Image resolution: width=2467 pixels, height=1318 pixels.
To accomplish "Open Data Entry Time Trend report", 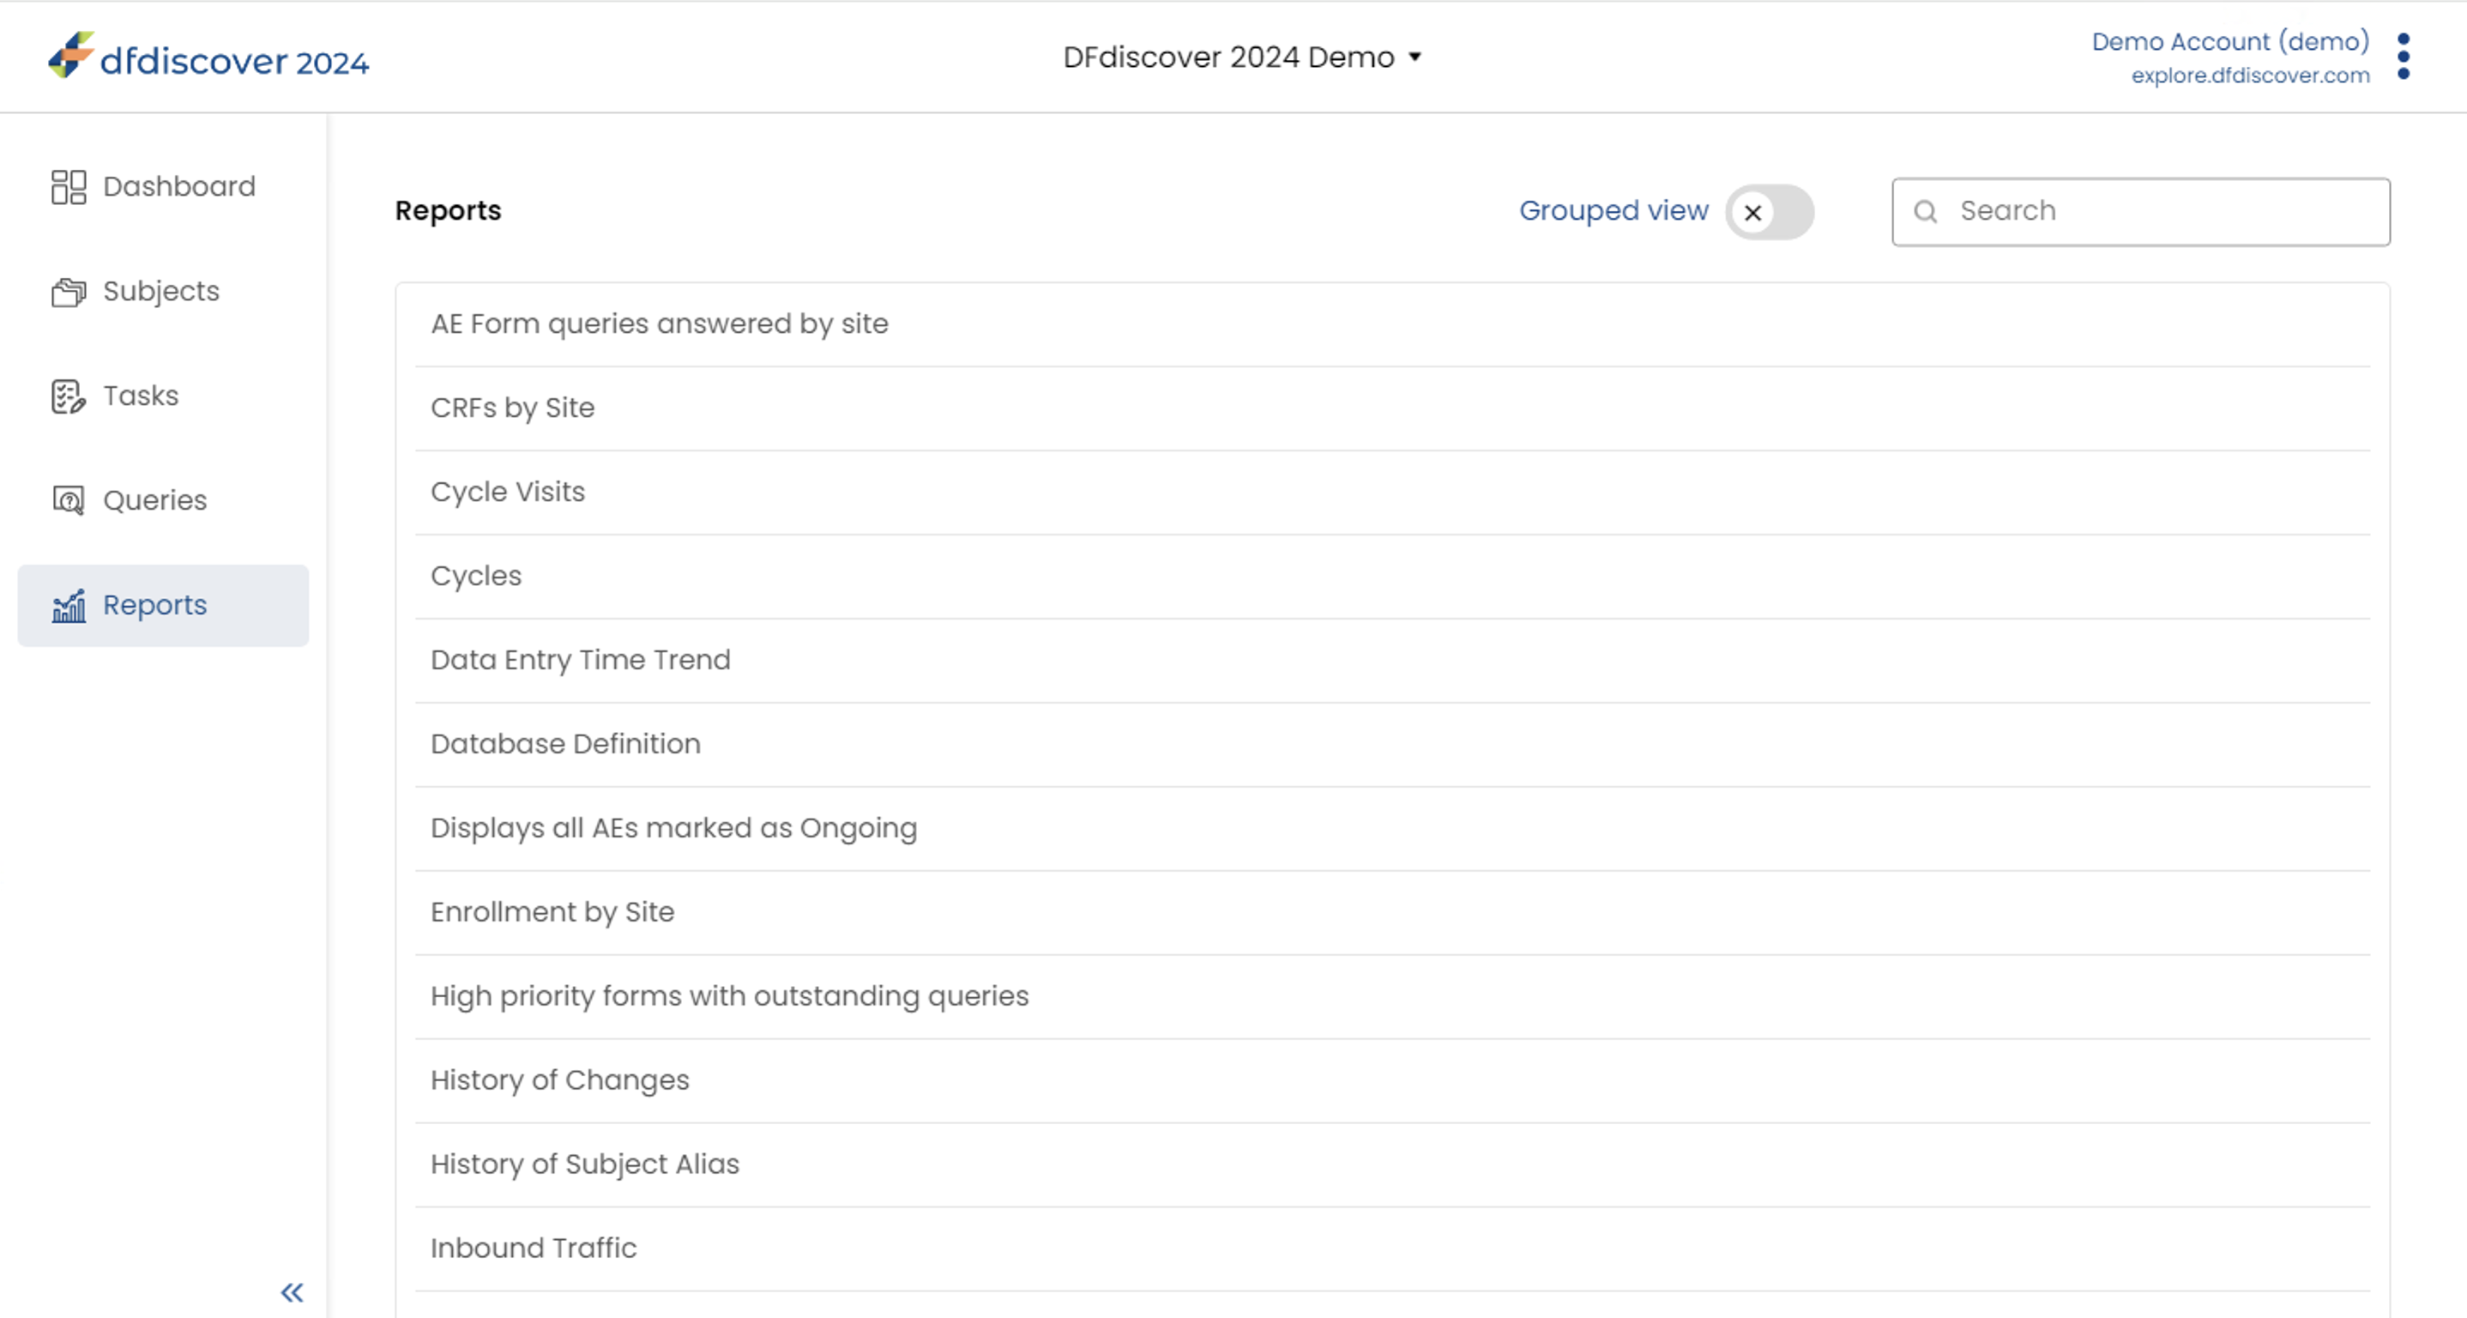I will [1392, 661].
